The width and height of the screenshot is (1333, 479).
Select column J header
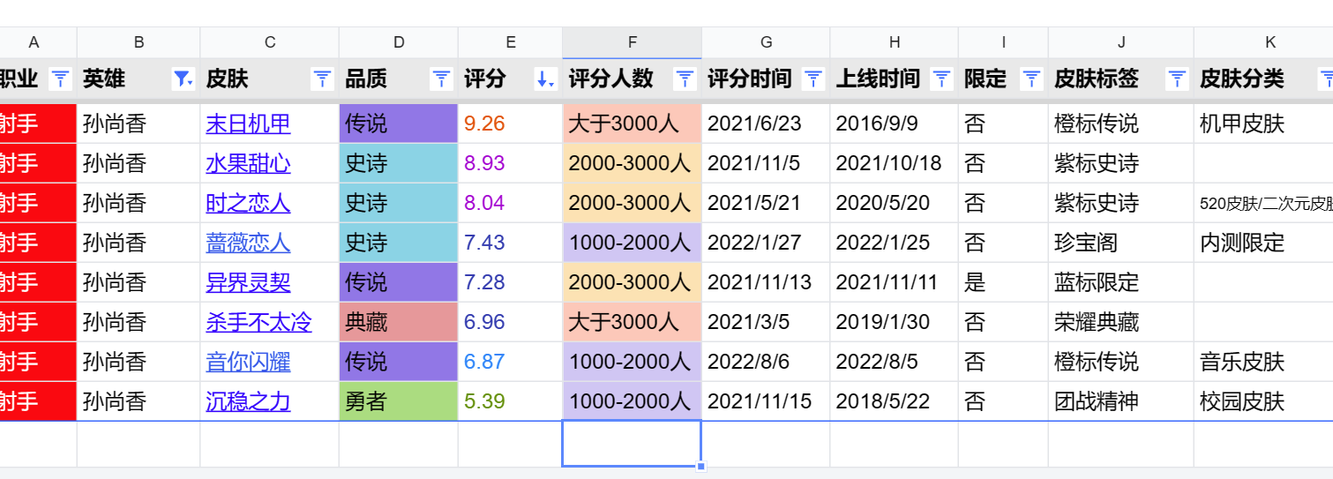click(1121, 42)
